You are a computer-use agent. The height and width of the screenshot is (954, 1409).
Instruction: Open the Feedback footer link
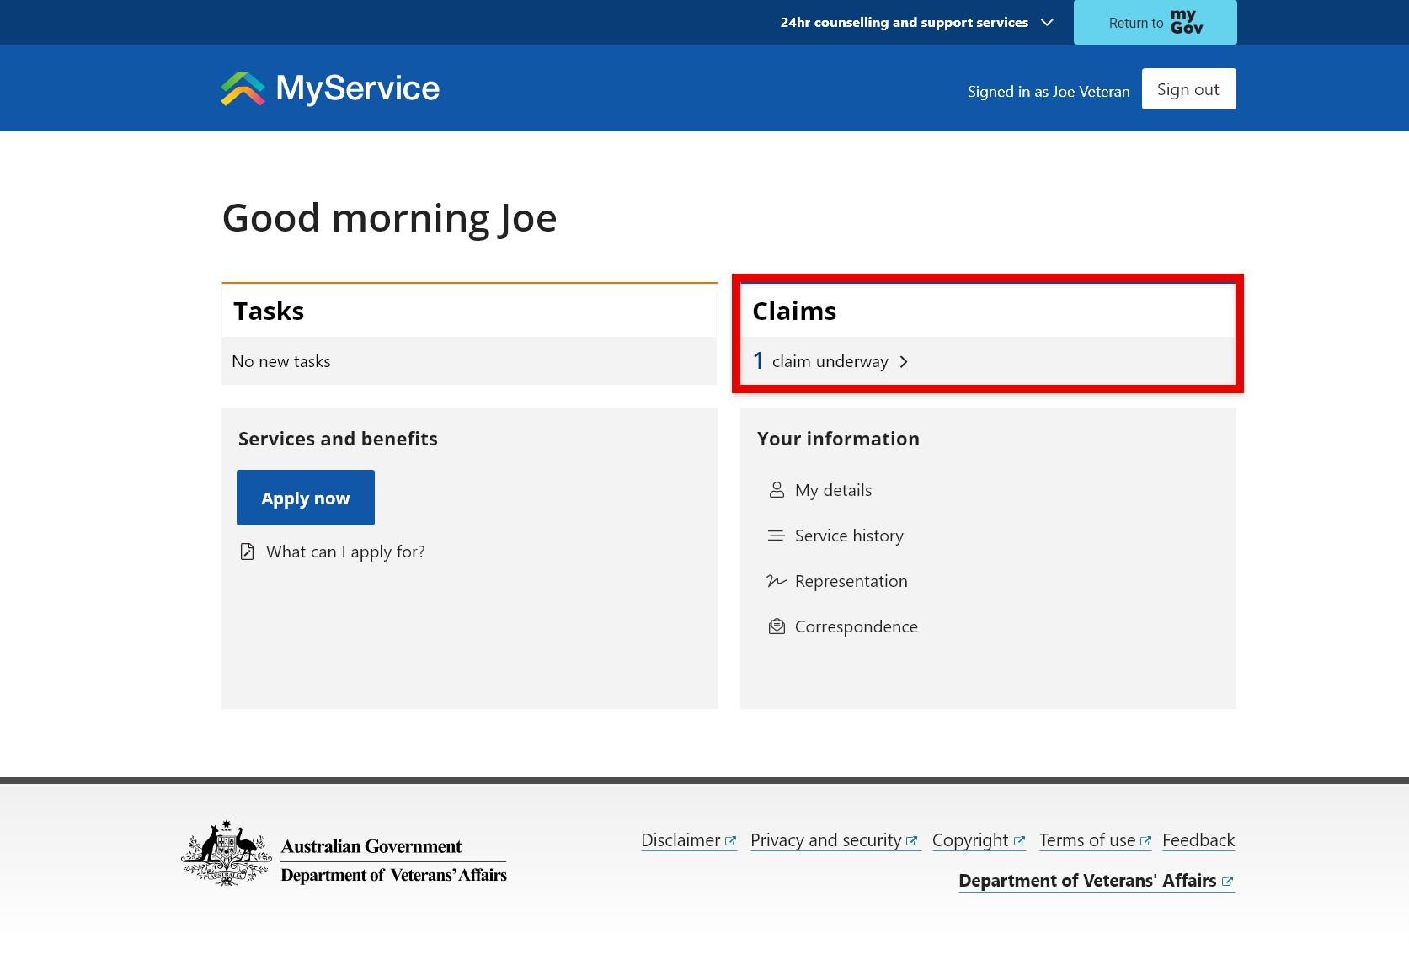coord(1198,840)
